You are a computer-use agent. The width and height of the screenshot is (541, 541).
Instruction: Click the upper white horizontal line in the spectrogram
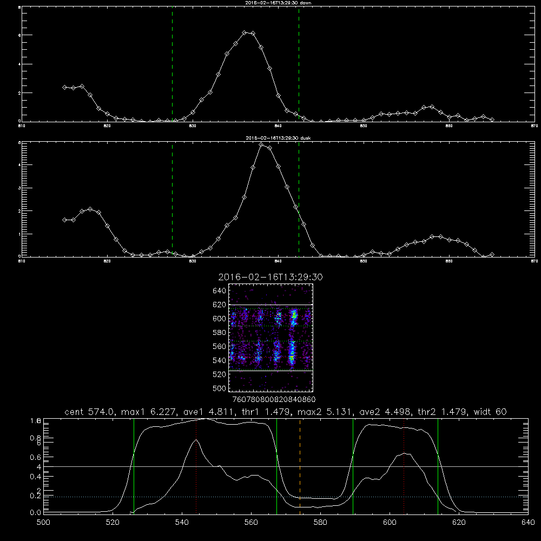pos(271,305)
